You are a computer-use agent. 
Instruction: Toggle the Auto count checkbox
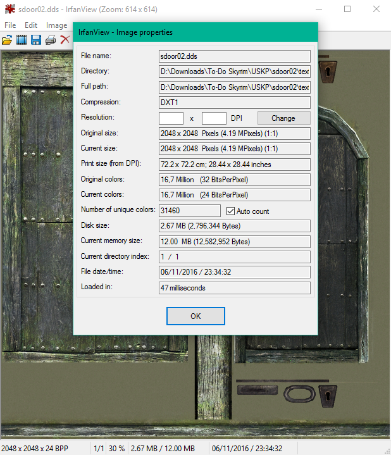point(231,211)
